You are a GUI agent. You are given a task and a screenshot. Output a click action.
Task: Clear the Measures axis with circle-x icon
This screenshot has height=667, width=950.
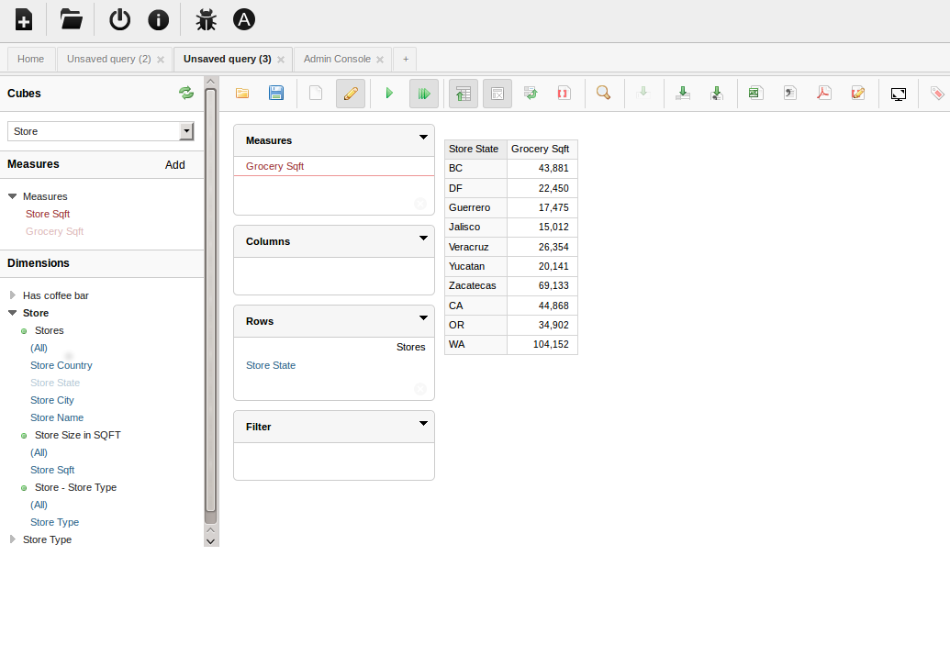pos(419,204)
